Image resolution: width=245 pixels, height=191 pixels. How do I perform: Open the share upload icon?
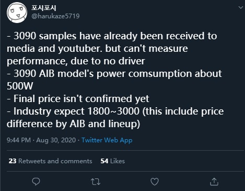pos(214,182)
